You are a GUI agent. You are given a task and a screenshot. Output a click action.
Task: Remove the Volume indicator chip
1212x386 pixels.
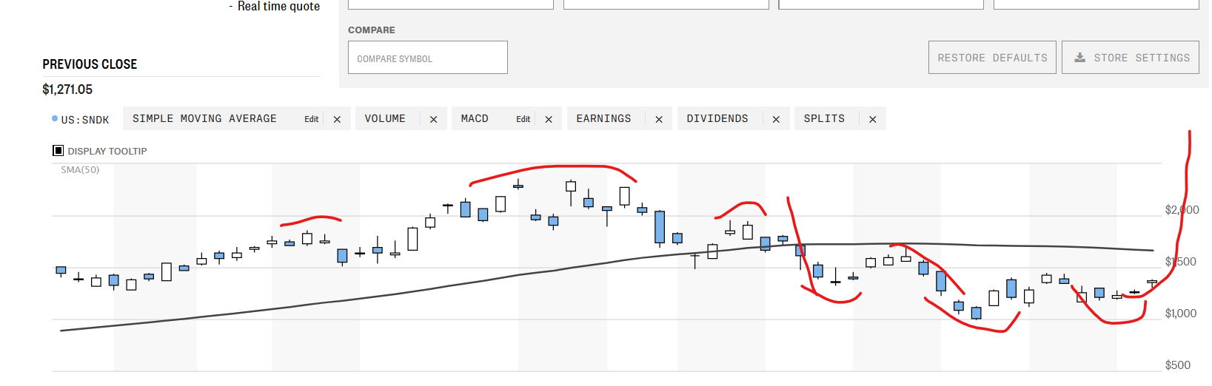[434, 119]
